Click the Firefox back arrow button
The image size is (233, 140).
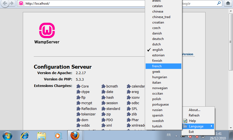5,4
